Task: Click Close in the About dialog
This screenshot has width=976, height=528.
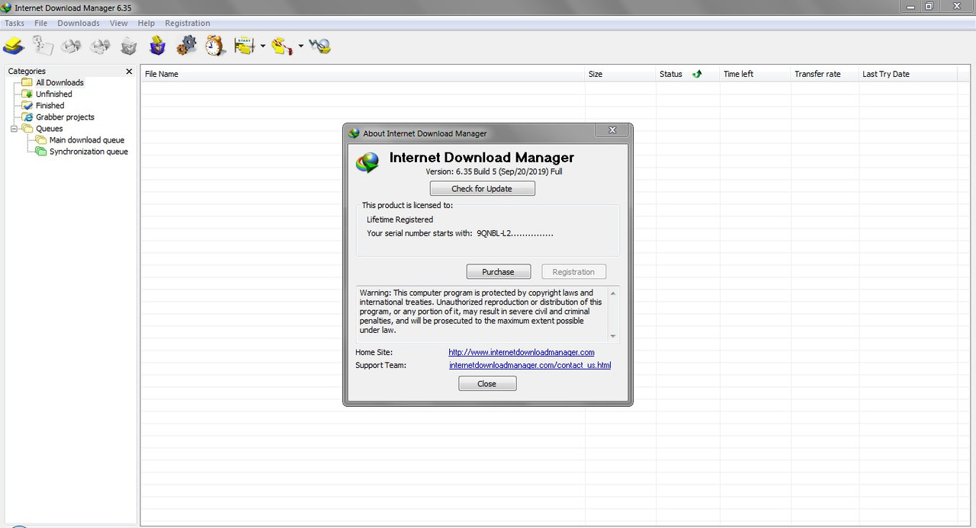Action: tap(487, 383)
